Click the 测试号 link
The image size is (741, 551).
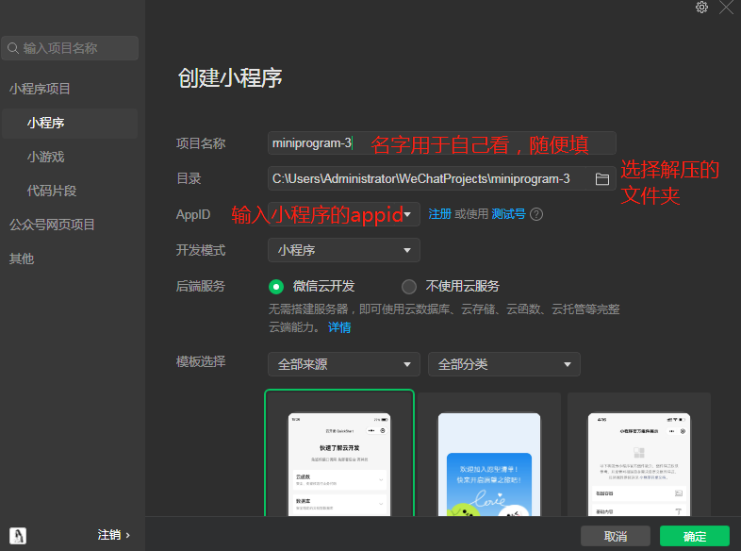click(508, 214)
